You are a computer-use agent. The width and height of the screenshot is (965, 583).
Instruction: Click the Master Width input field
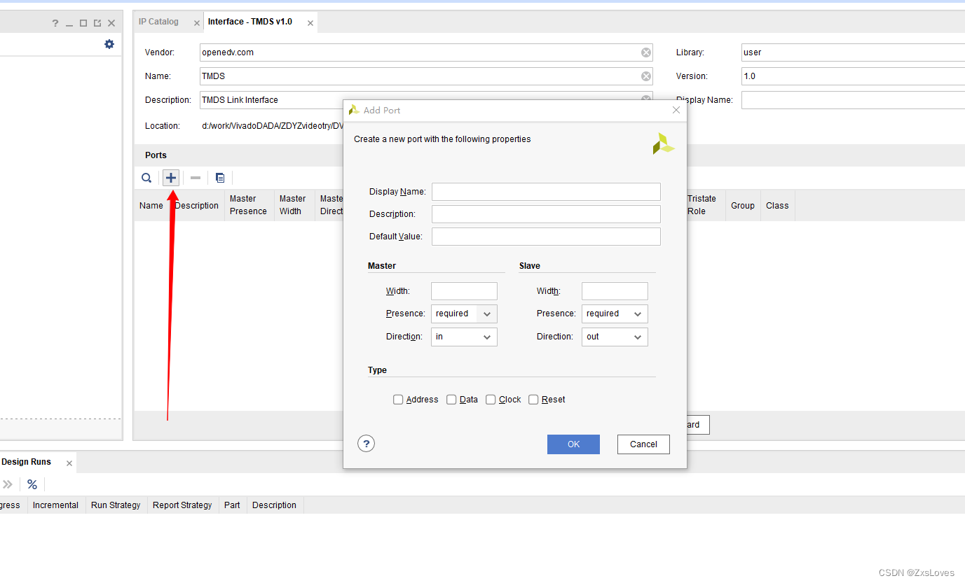(x=464, y=291)
